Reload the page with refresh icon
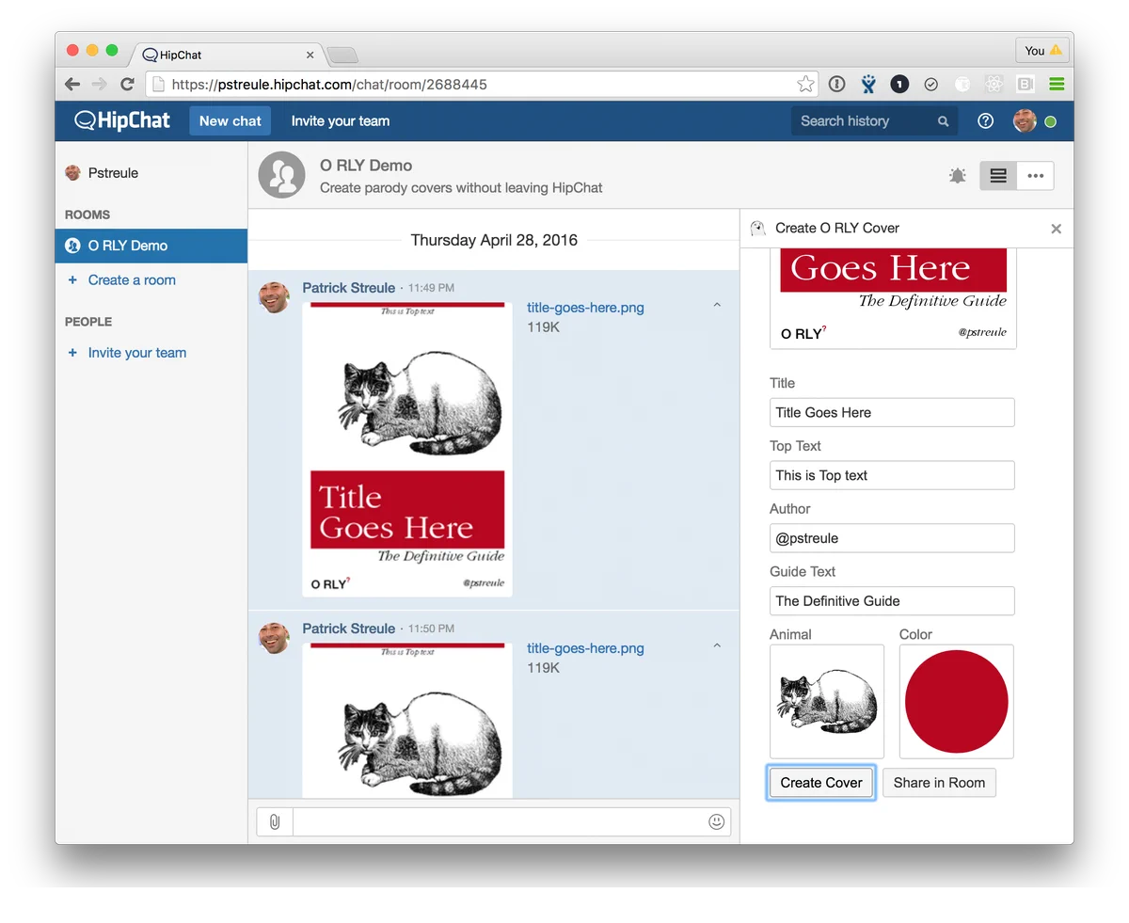The image size is (1129, 923). [127, 84]
